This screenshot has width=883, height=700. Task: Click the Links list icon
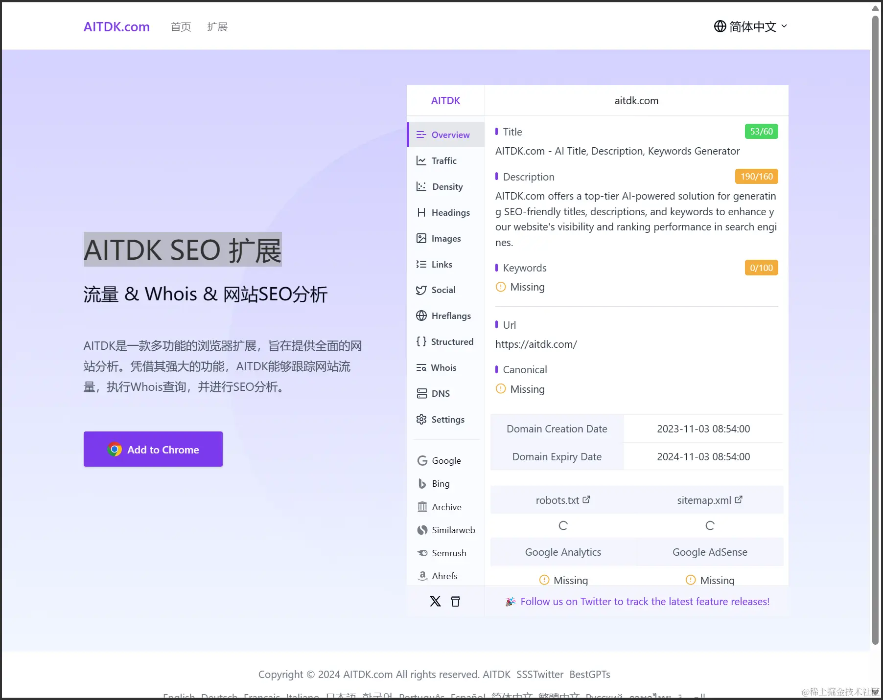point(421,264)
